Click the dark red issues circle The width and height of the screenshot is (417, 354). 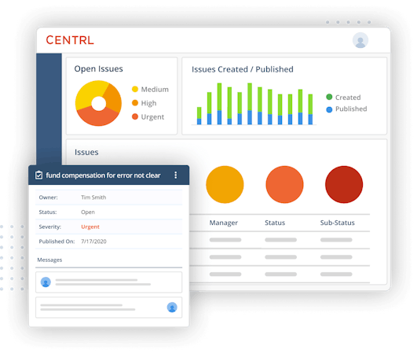tap(344, 184)
